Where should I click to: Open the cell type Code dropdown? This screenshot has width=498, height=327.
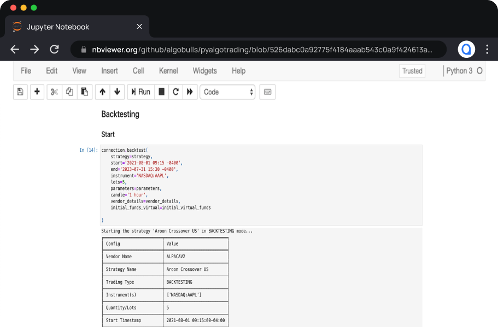coord(227,92)
